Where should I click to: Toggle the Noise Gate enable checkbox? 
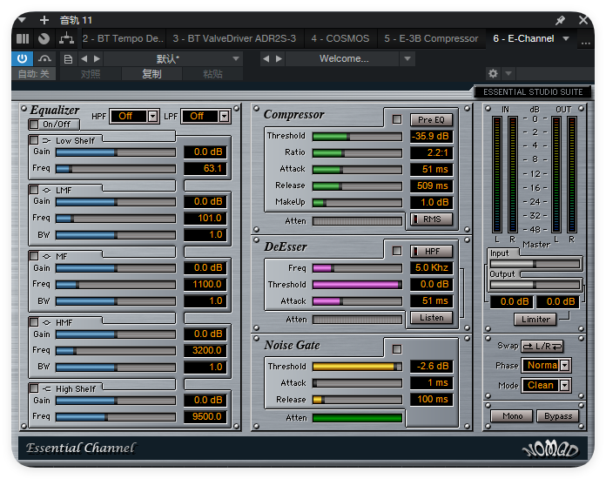coord(397,349)
